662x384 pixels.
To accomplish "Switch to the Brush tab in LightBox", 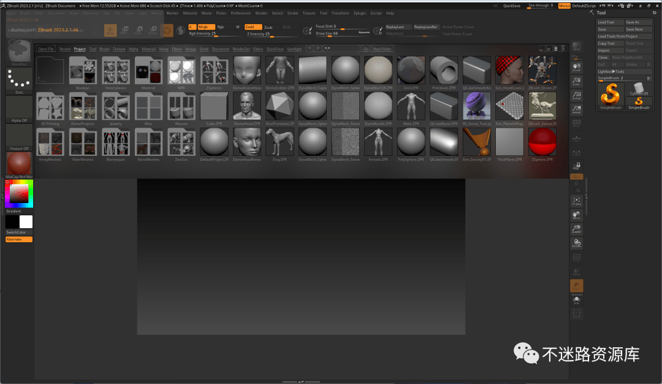I will pyautogui.click(x=104, y=49).
